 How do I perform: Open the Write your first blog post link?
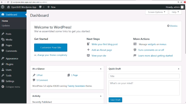click(x=105, y=44)
